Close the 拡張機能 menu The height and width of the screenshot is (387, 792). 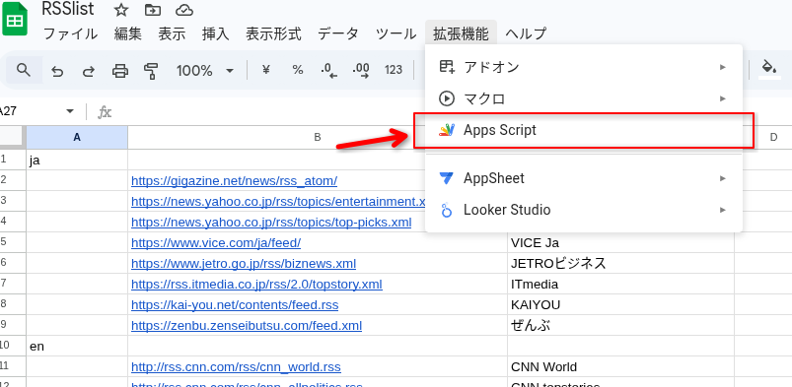pyautogui.click(x=461, y=33)
